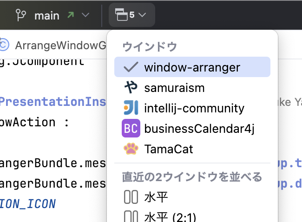Expand the main branch dropdown chevron
Image resolution: width=302 pixels, height=222 pixels.
click(x=85, y=15)
